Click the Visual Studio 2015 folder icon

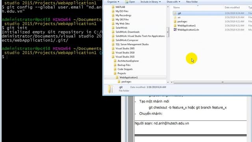(113, 57)
